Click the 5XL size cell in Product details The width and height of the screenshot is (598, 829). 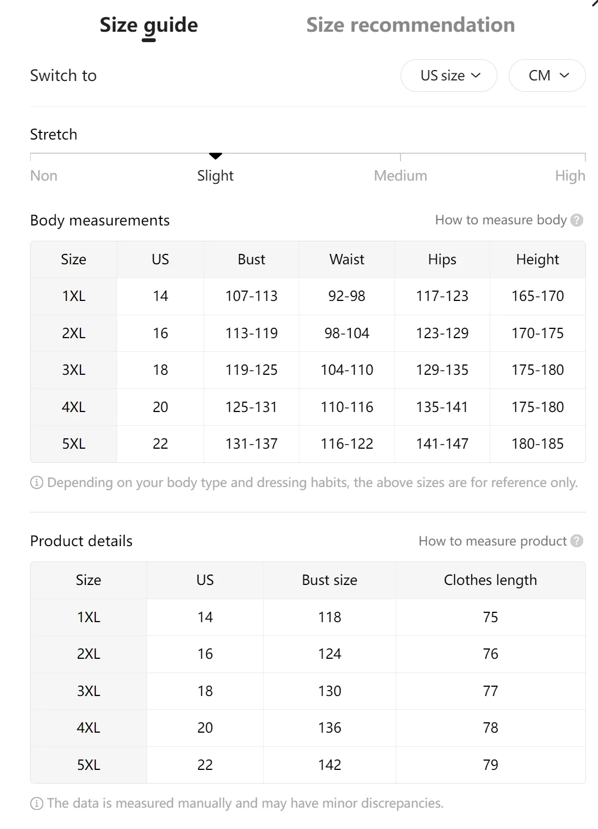tap(89, 765)
